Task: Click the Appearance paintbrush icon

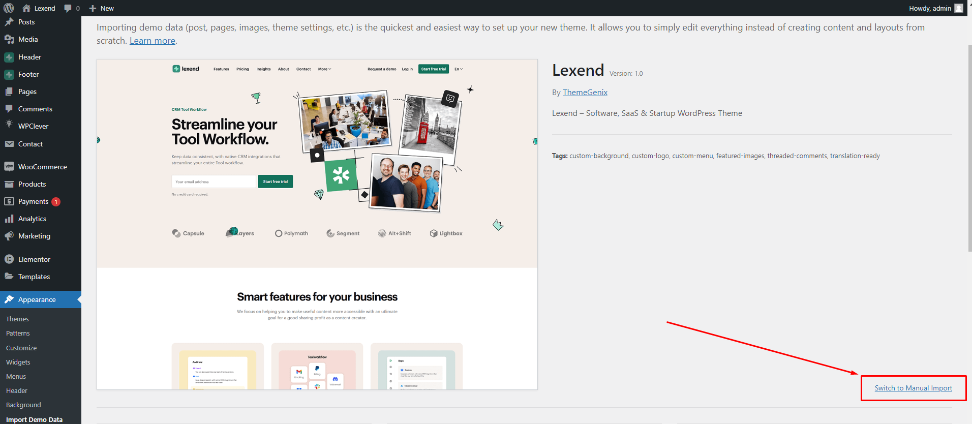Action: [9, 299]
